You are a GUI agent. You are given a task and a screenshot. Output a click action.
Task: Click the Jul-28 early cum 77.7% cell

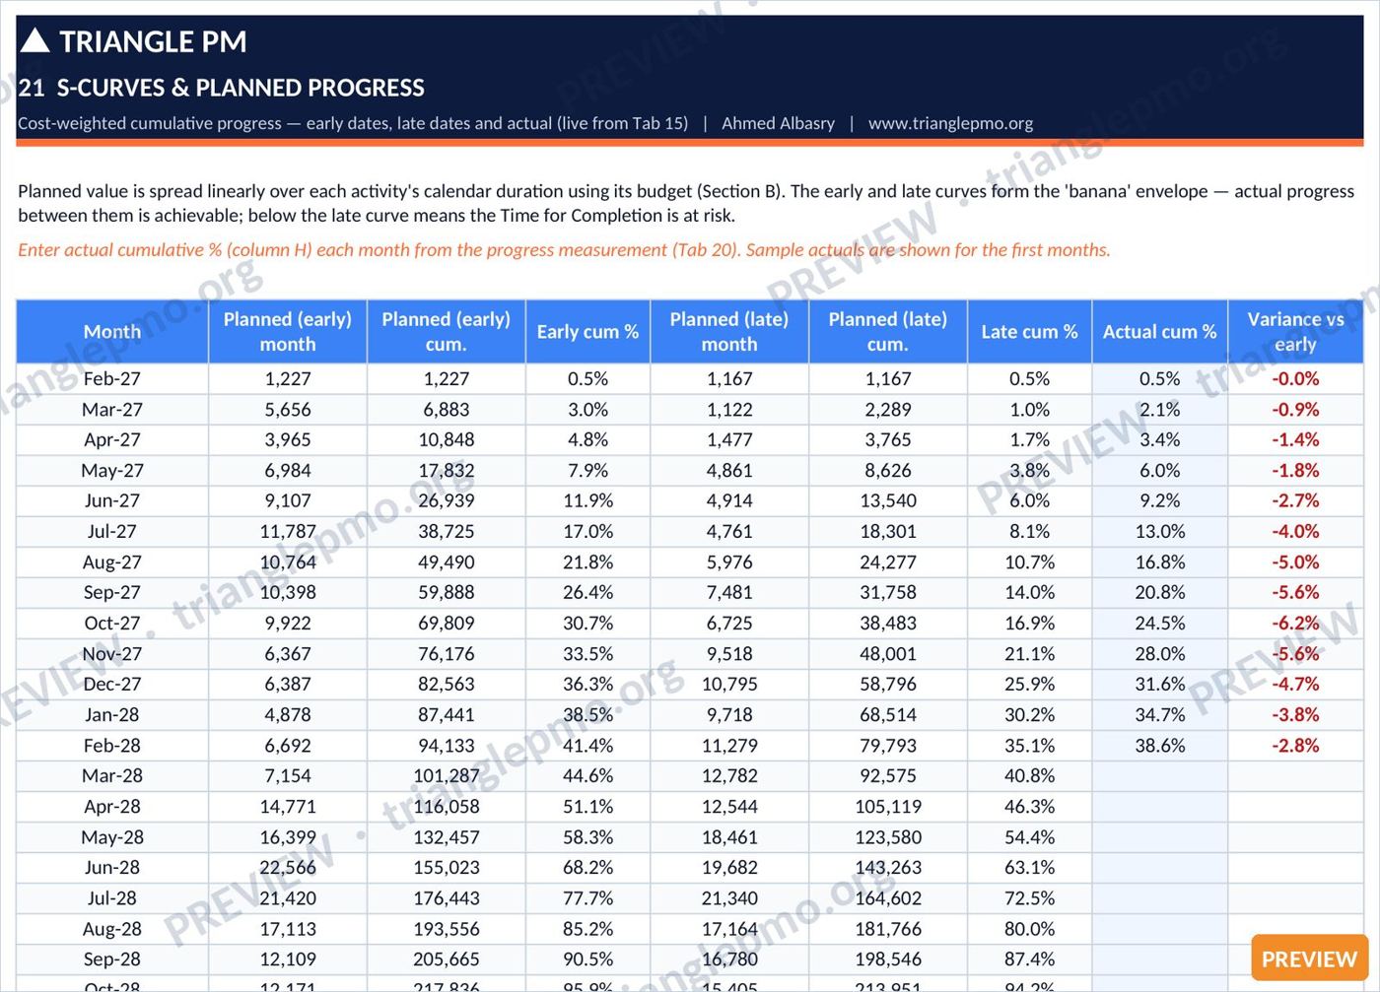coord(587,898)
